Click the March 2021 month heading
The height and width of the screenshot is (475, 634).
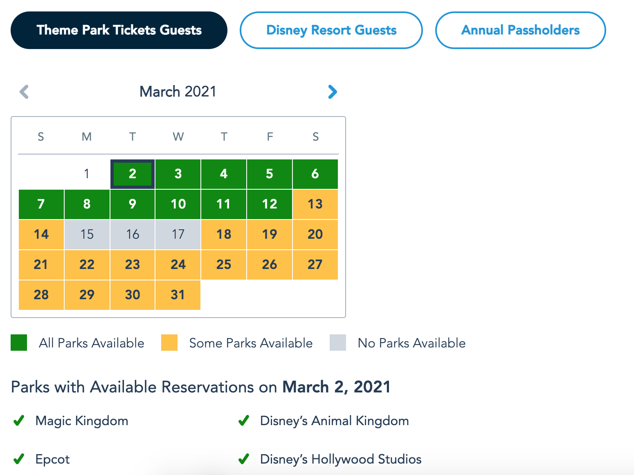coord(178,92)
